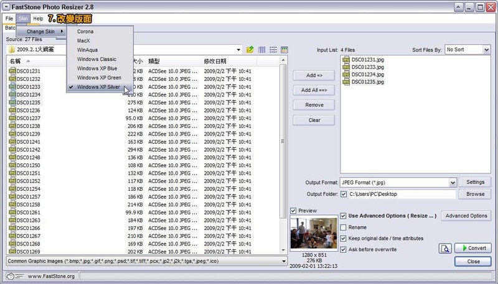Browse for output folder
Viewport: 498px width, 284px height.
(x=475, y=194)
